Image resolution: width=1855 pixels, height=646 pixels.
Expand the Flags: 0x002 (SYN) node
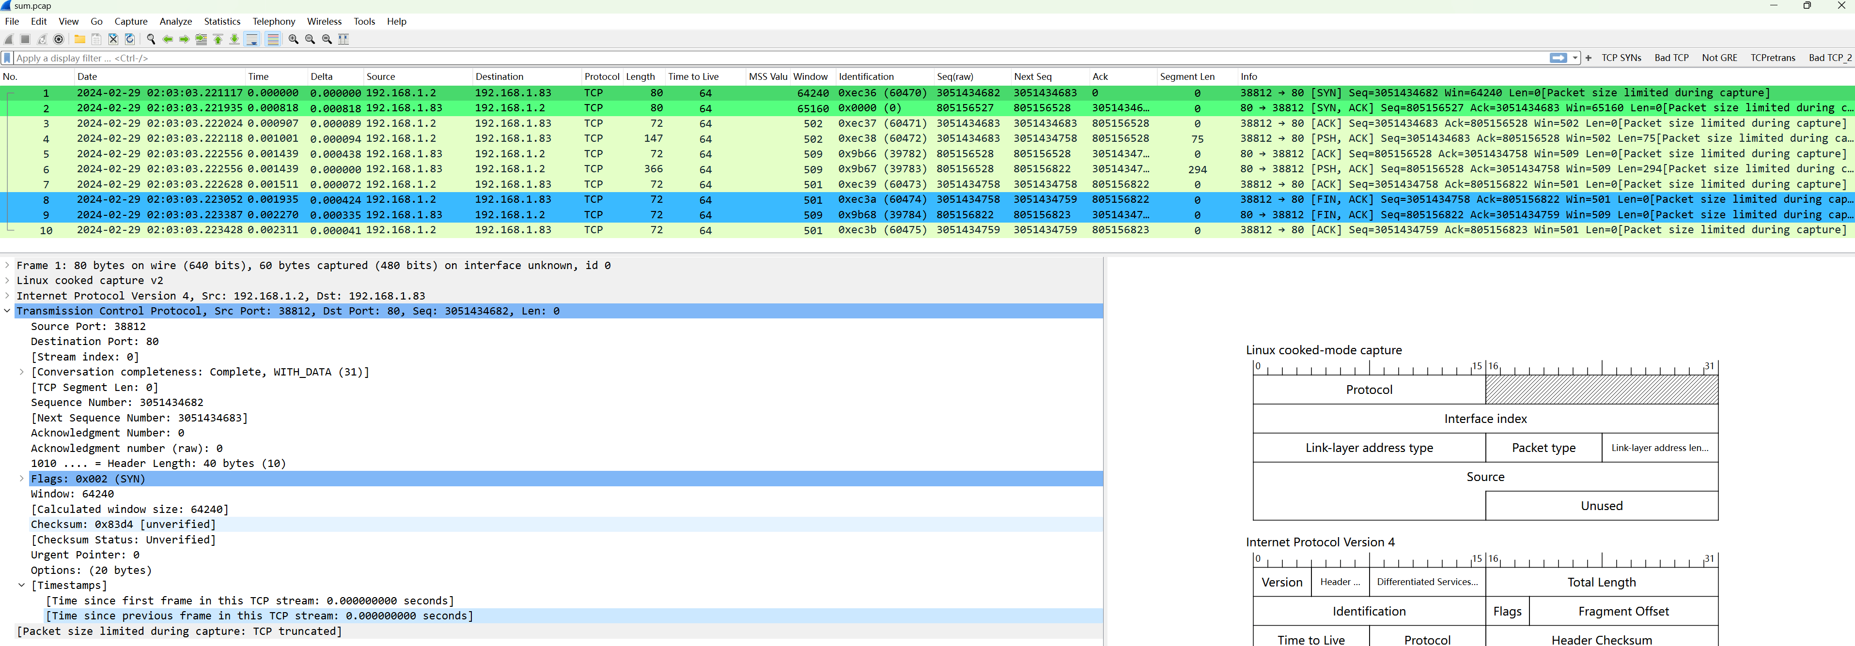[x=22, y=479]
